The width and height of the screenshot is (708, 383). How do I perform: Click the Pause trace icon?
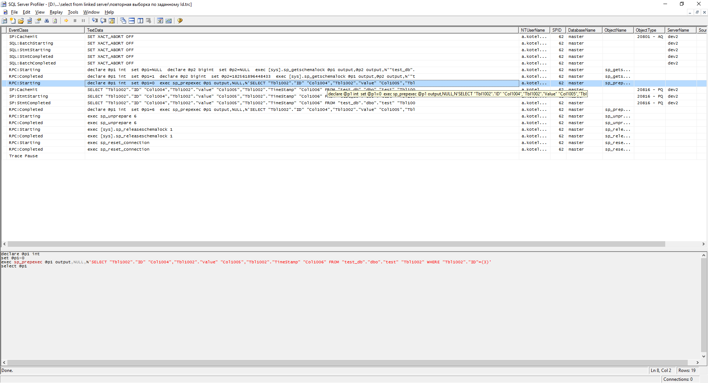pyautogui.click(x=83, y=21)
